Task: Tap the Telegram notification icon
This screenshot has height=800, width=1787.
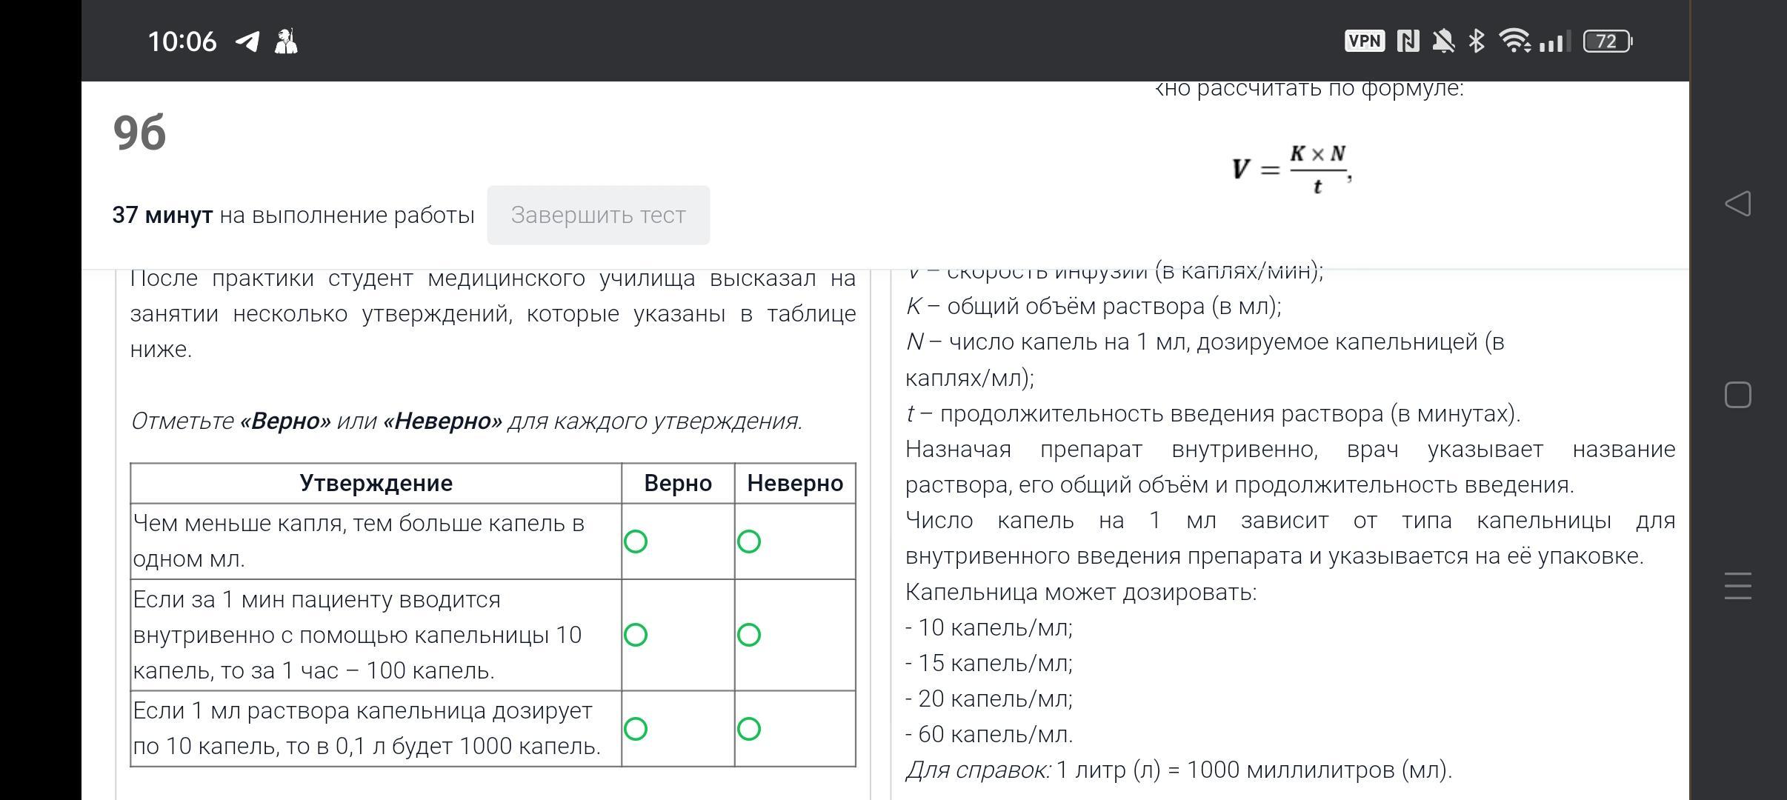Action: pos(247,41)
